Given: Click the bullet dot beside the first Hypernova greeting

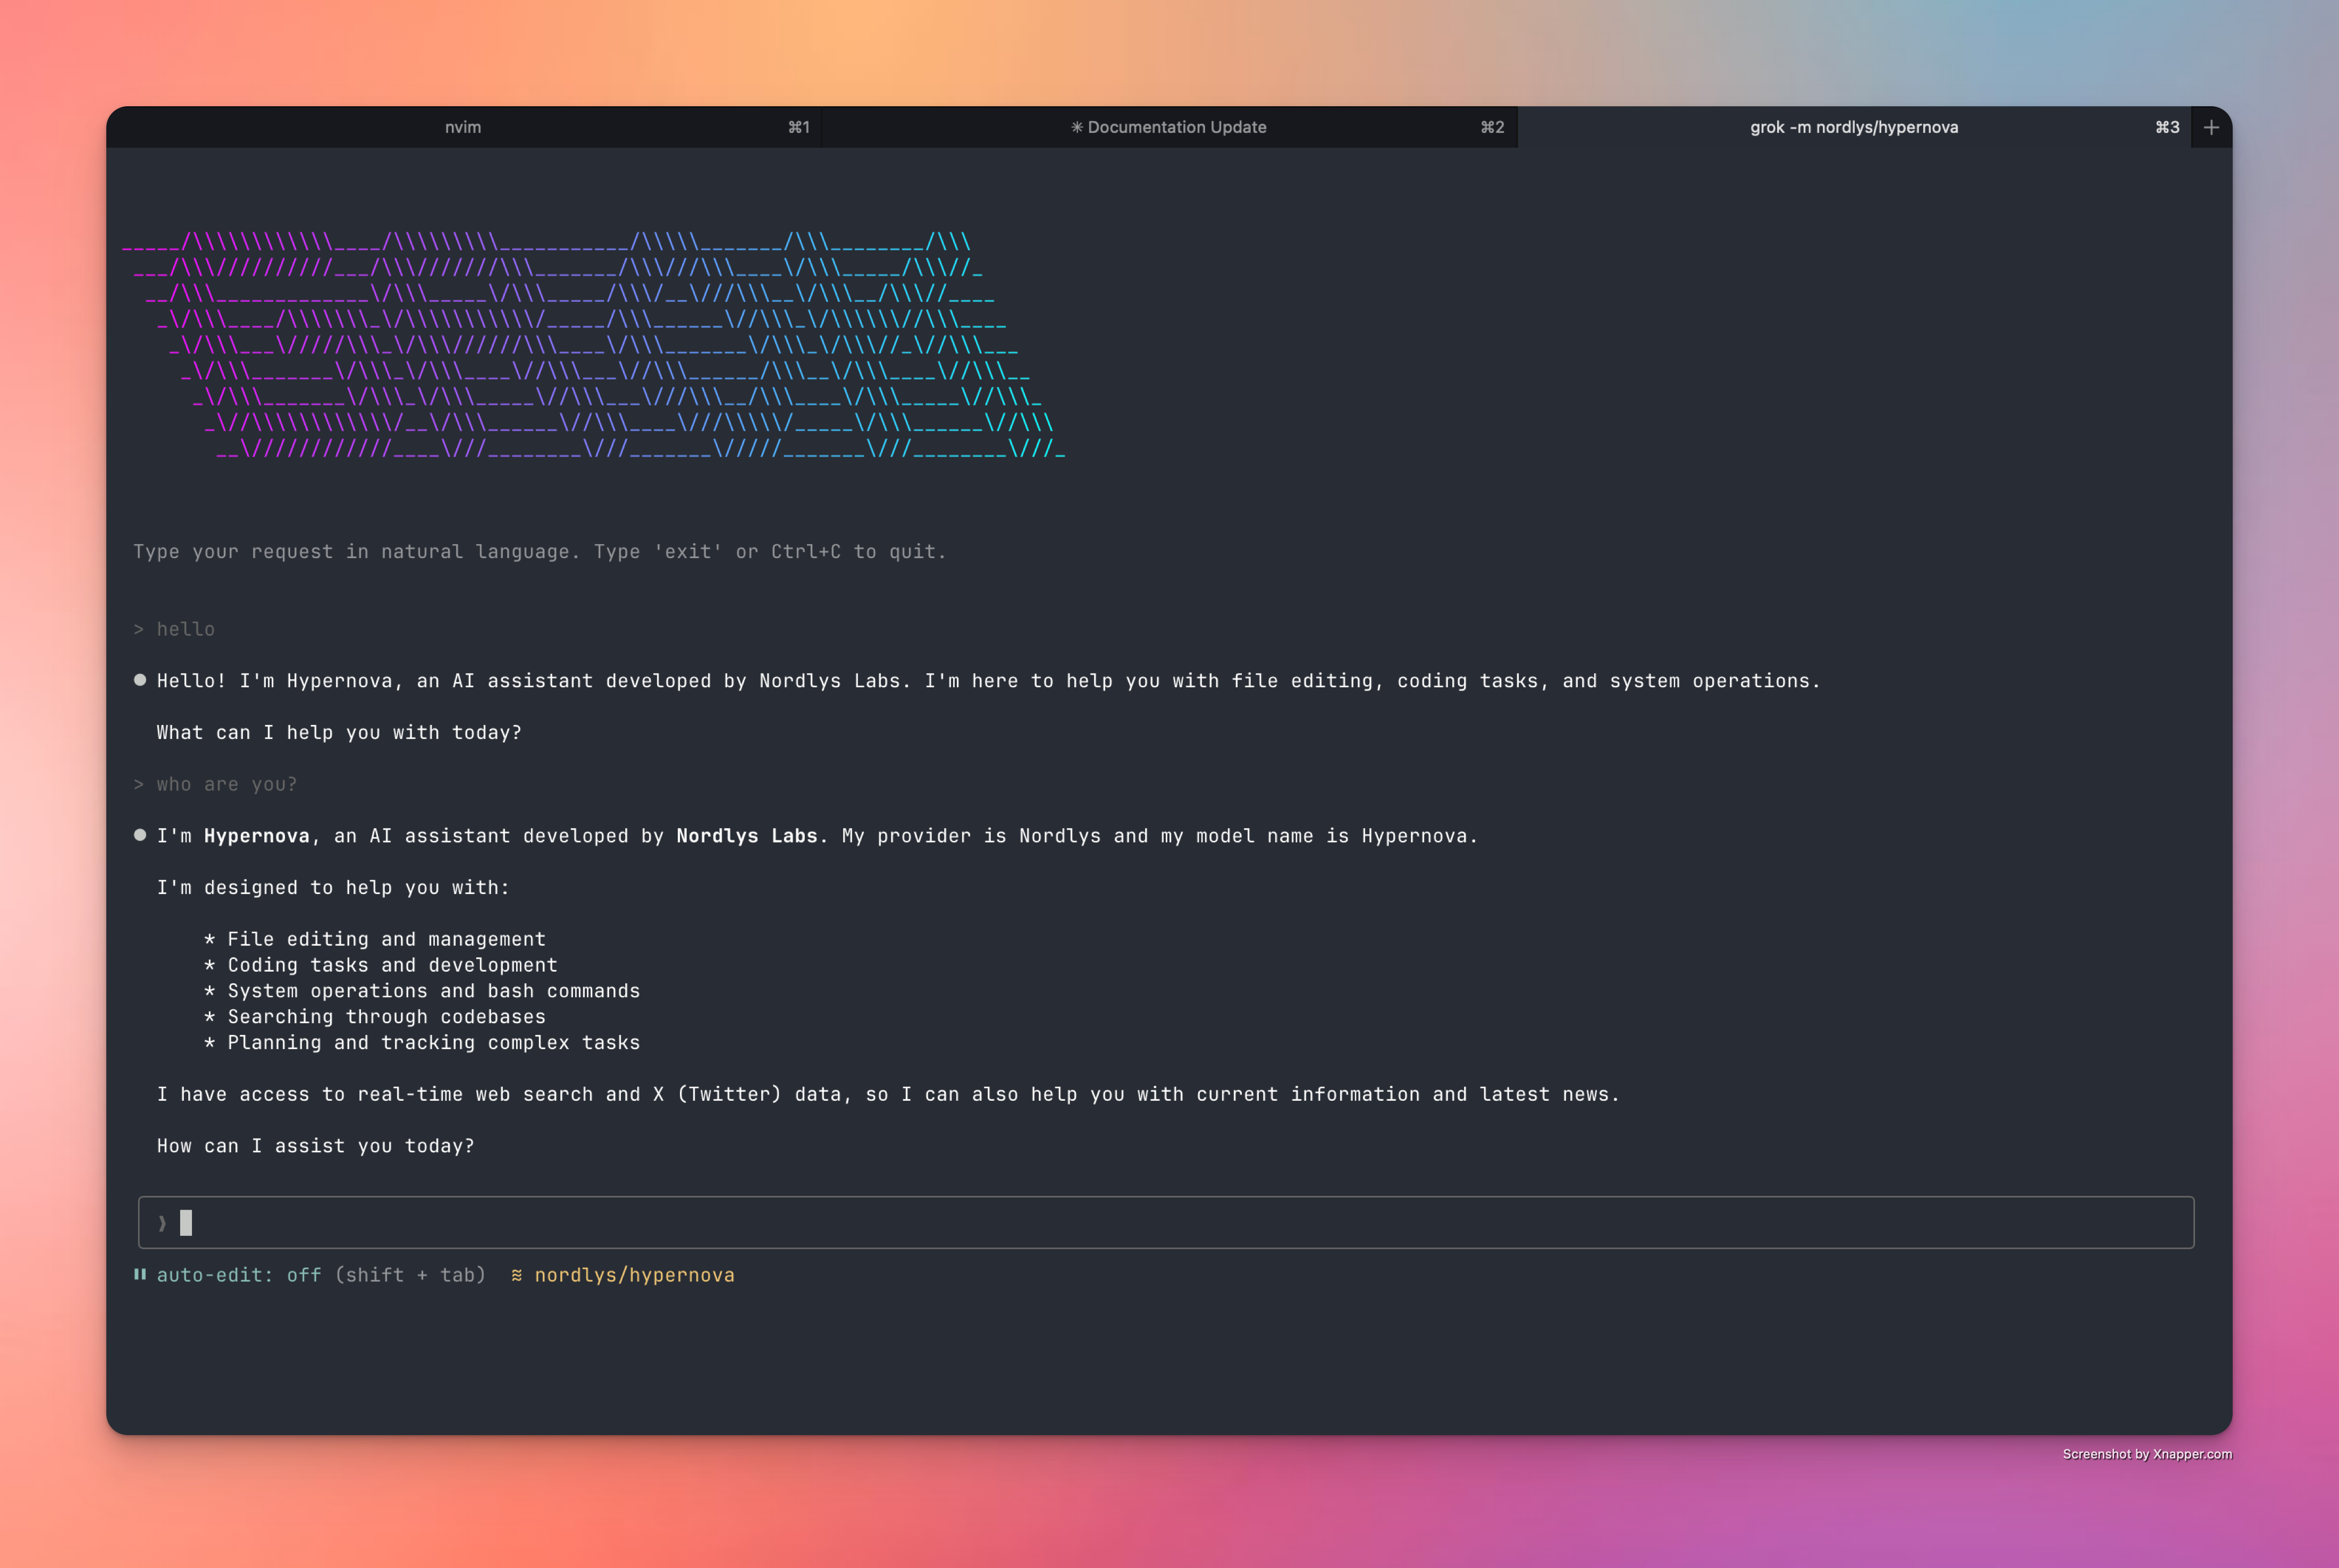Looking at the screenshot, I should pyautogui.click(x=141, y=680).
